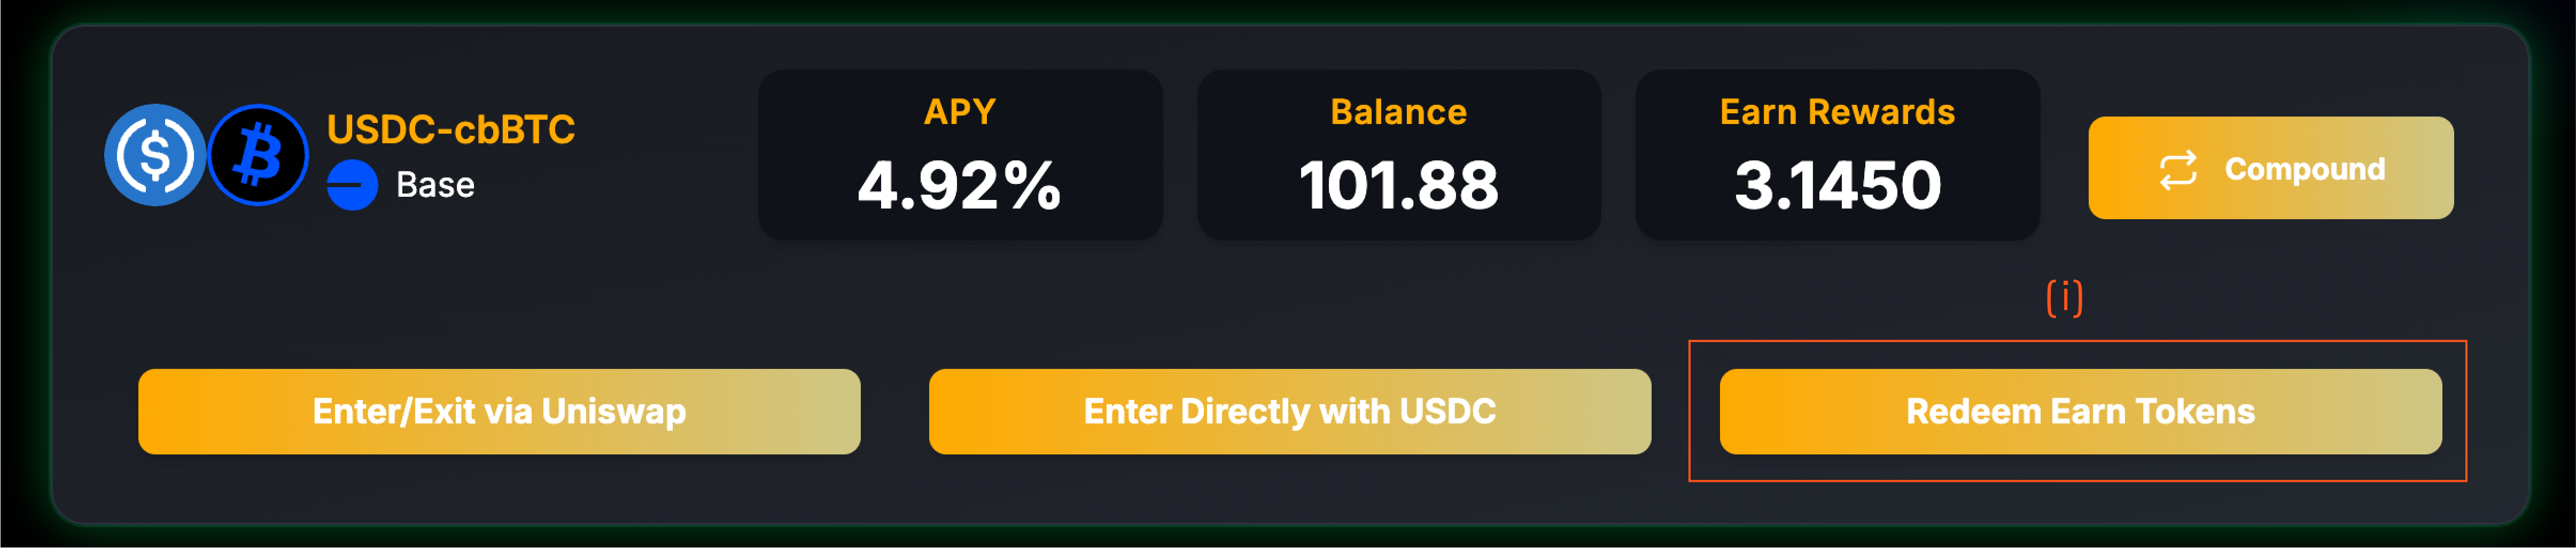Select the USDC-cbBTC pool title
The image size is (2576, 548).
451,129
